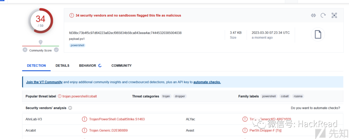
Task: Click the dropper threat category chip
Action: point(180,96)
